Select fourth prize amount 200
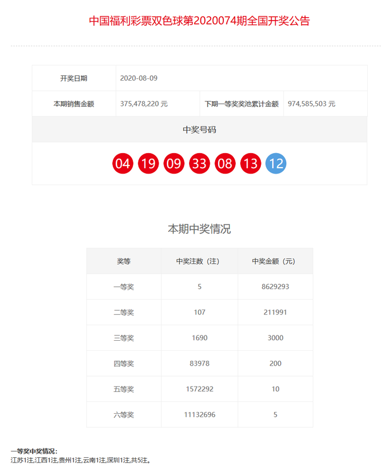Viewport: 382px width, 472px height. click(x=275, y=363)
